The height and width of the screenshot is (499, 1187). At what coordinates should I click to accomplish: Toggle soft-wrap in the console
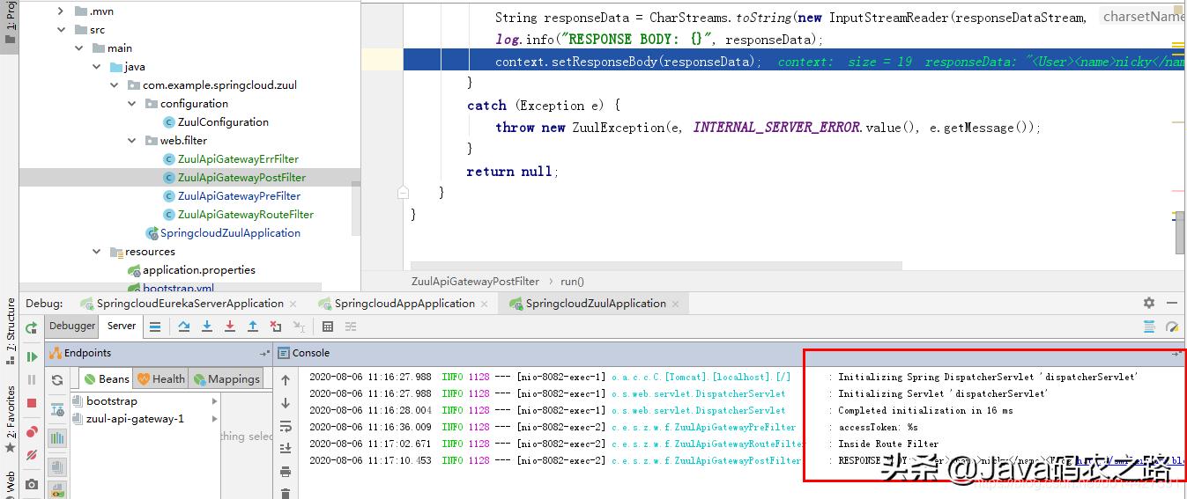coord(286,426)
